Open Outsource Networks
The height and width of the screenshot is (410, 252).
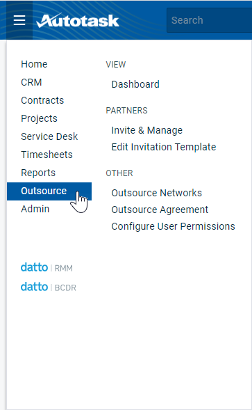point(156,193)
